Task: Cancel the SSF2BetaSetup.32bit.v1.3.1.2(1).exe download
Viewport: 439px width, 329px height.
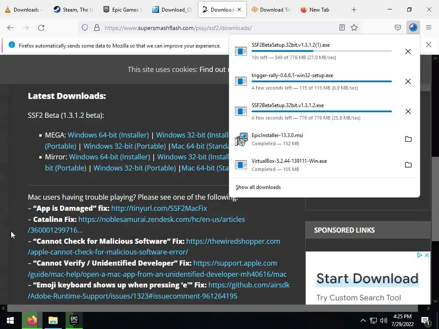Action: (408, 51)
